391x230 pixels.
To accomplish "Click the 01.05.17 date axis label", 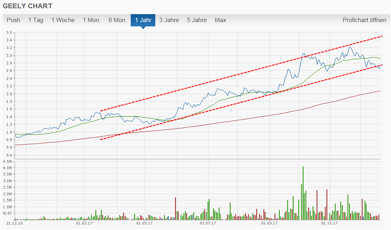I will click(145, 223).
